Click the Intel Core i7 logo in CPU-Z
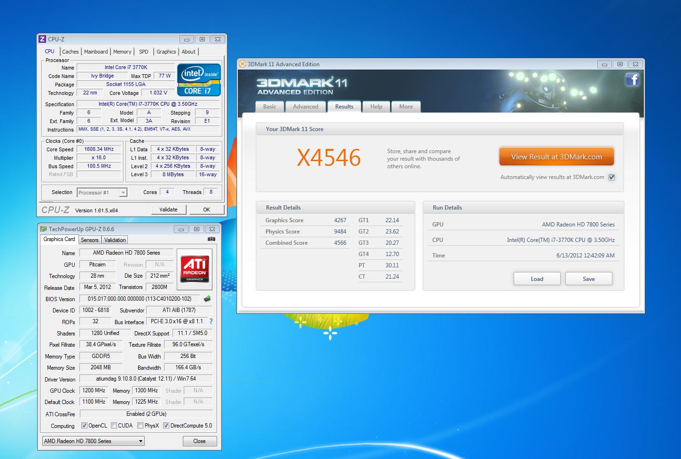This screenshot has height=459, width=681. point(199,79)
